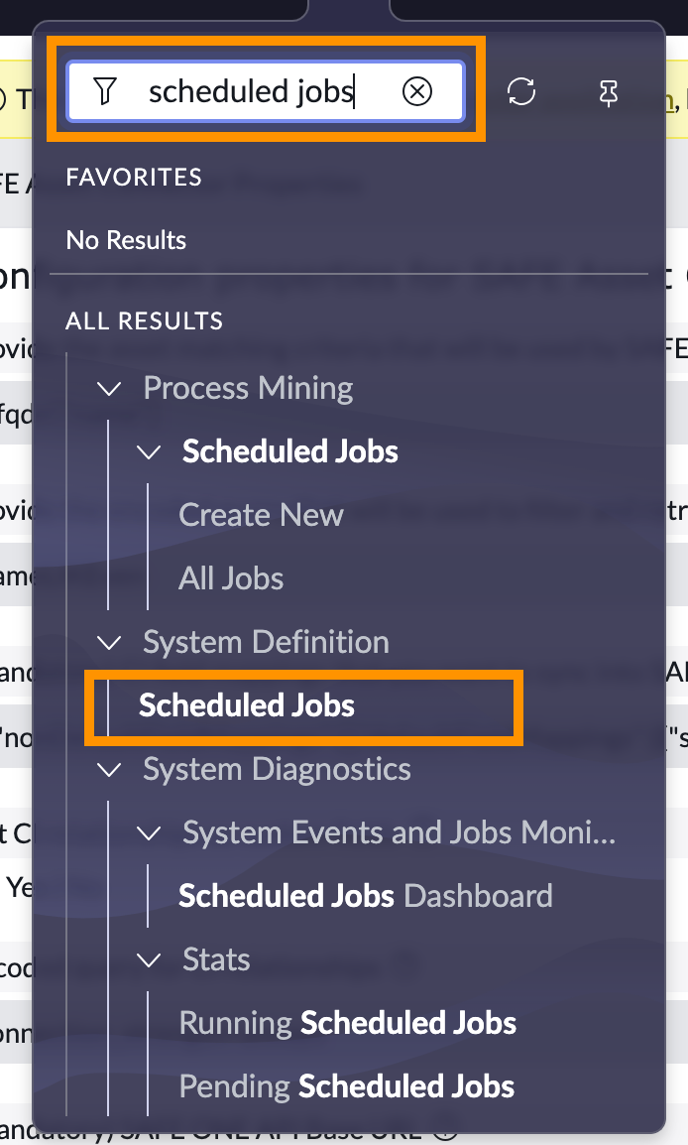Image resolution: width=688 pixels, height=1145 pixels.
Task: Select the Stats group label
Action: [x=216, y=959]
